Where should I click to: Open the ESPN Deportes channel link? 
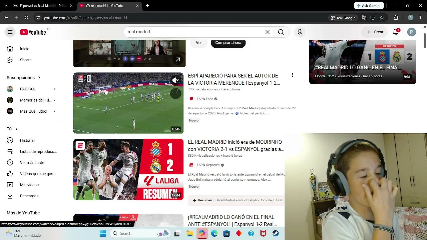click(208, 165)
